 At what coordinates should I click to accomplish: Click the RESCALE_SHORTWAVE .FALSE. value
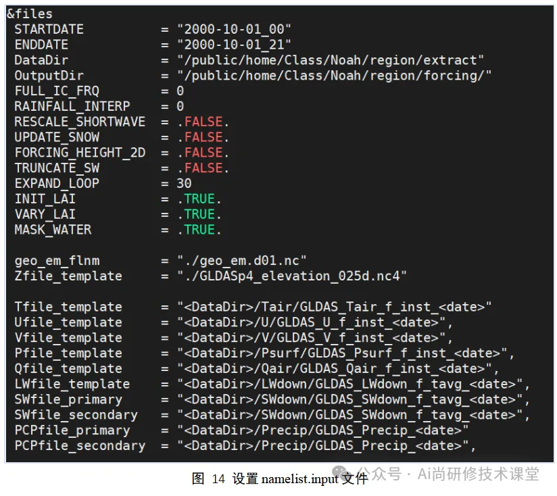click(203, 122)
